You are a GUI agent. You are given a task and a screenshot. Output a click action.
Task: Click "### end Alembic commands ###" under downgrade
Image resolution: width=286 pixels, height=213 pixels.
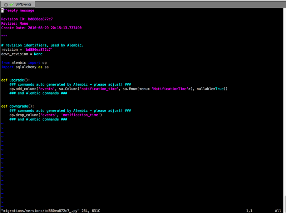tap(38, 119)
